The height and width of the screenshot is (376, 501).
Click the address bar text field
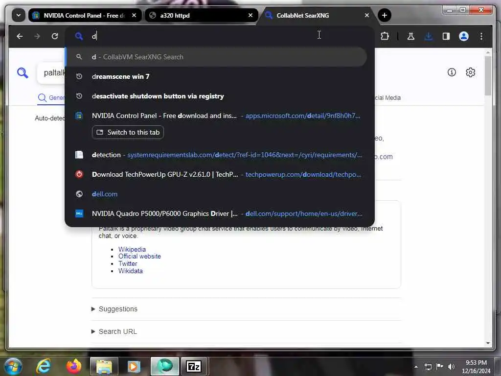click(220, 36)
